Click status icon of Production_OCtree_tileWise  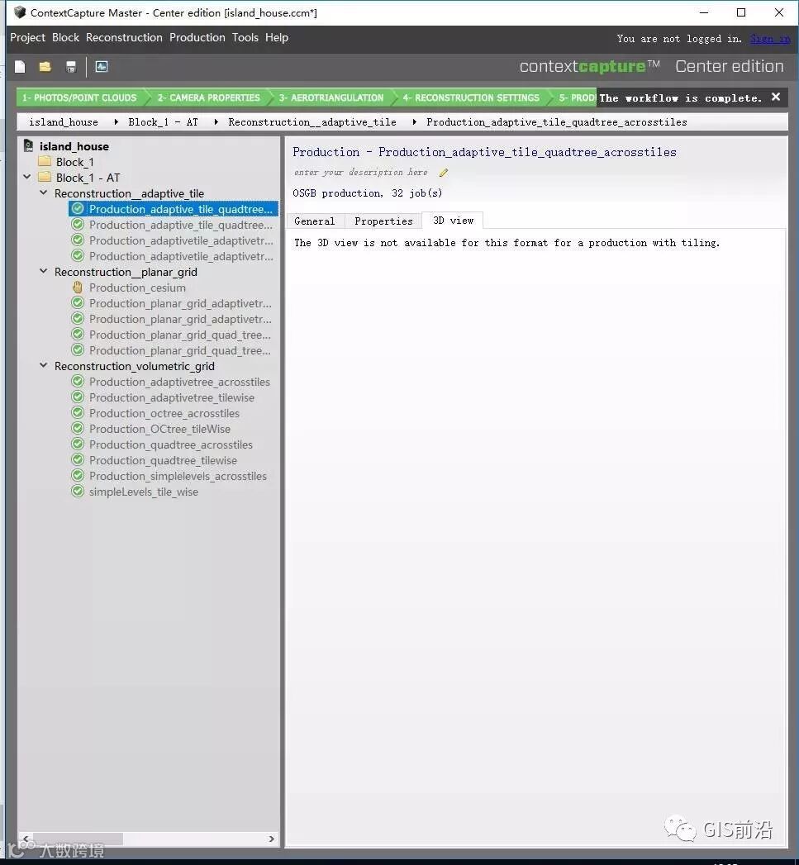coord(78,429)
